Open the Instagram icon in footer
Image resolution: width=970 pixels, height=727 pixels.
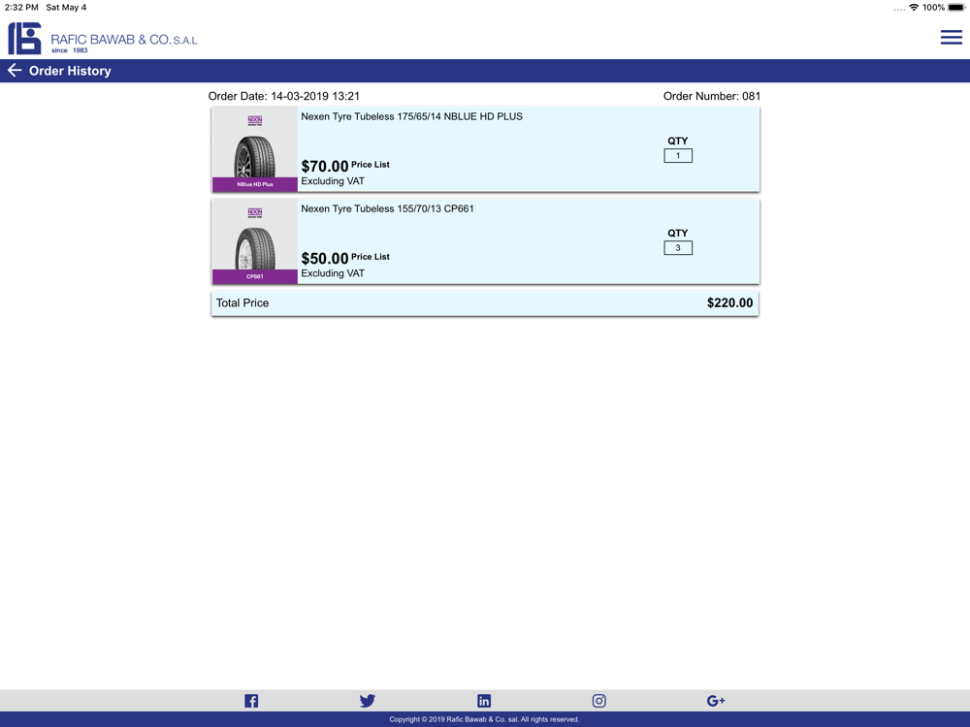(598, 701)
